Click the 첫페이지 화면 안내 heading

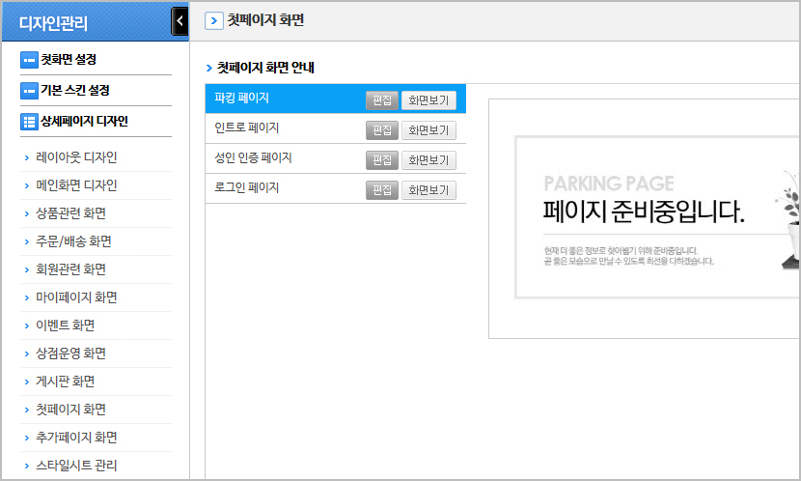coord(265,68)
